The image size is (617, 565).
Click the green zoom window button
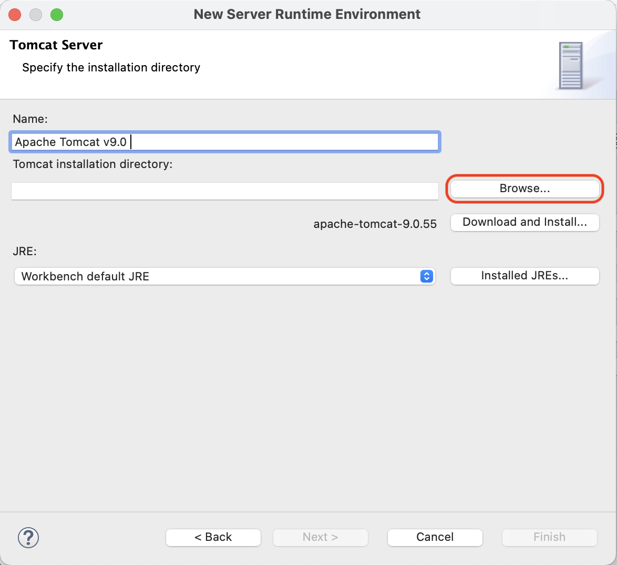point(57,15)
